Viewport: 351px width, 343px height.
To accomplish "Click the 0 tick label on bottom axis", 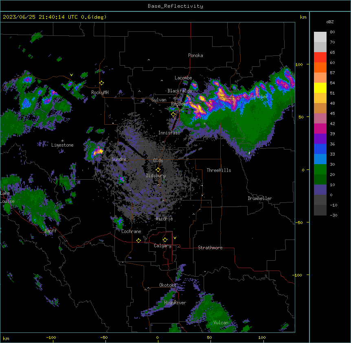I will [157, 337].
